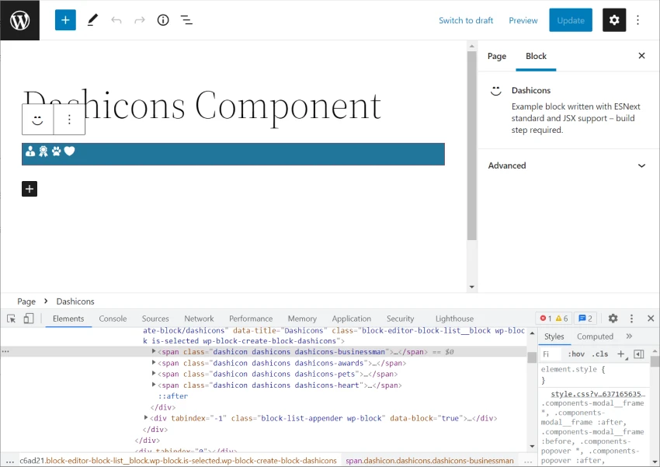
Task: Expand the block-list-appender div node
Action: click(x=146, y=418)
